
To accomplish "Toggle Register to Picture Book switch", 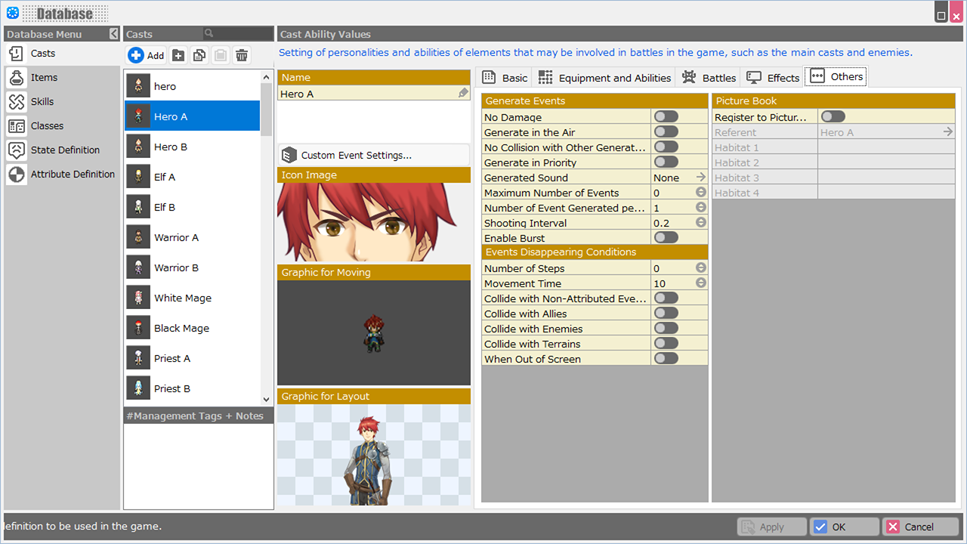I will tap(833, 117).
